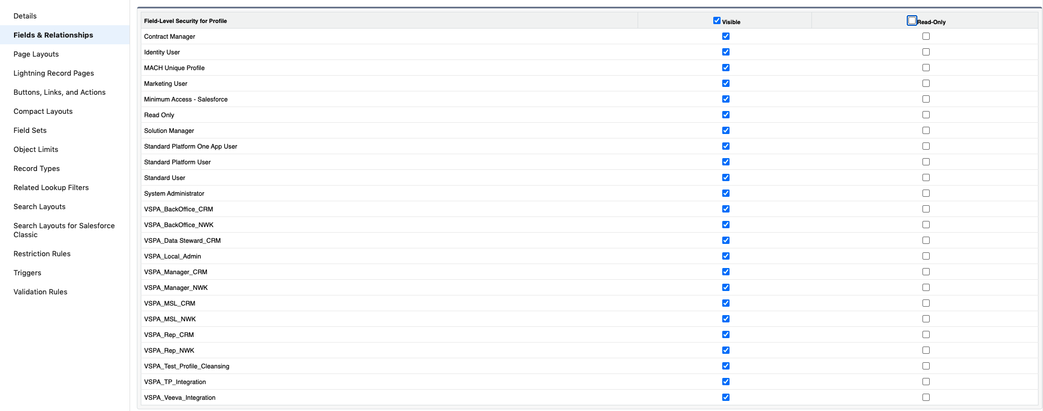Uncheck Visible for VSPA_Manager_CRM
The width and height of the screenshot is (1043, 411).
pos(726,271)
